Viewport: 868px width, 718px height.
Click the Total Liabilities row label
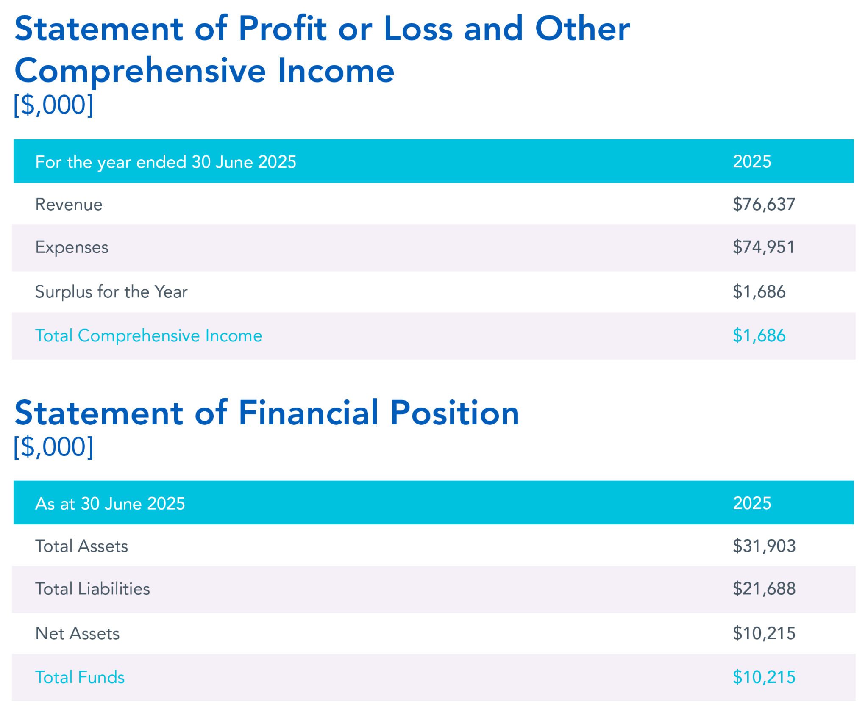click(92, 589)
